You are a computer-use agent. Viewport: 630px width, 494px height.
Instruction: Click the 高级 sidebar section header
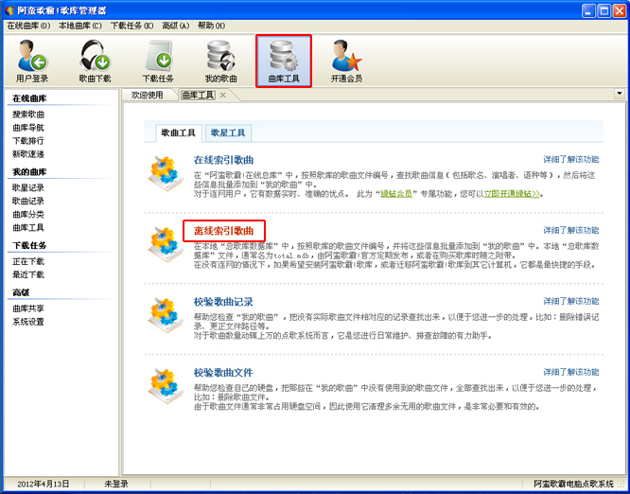(21, 292)
